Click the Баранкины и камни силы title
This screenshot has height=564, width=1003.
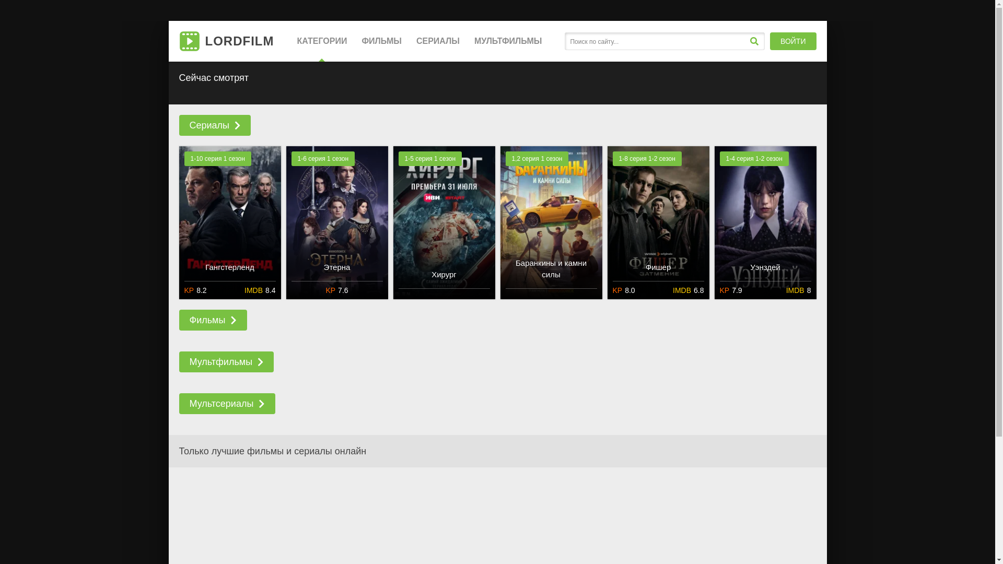(551, 269)
